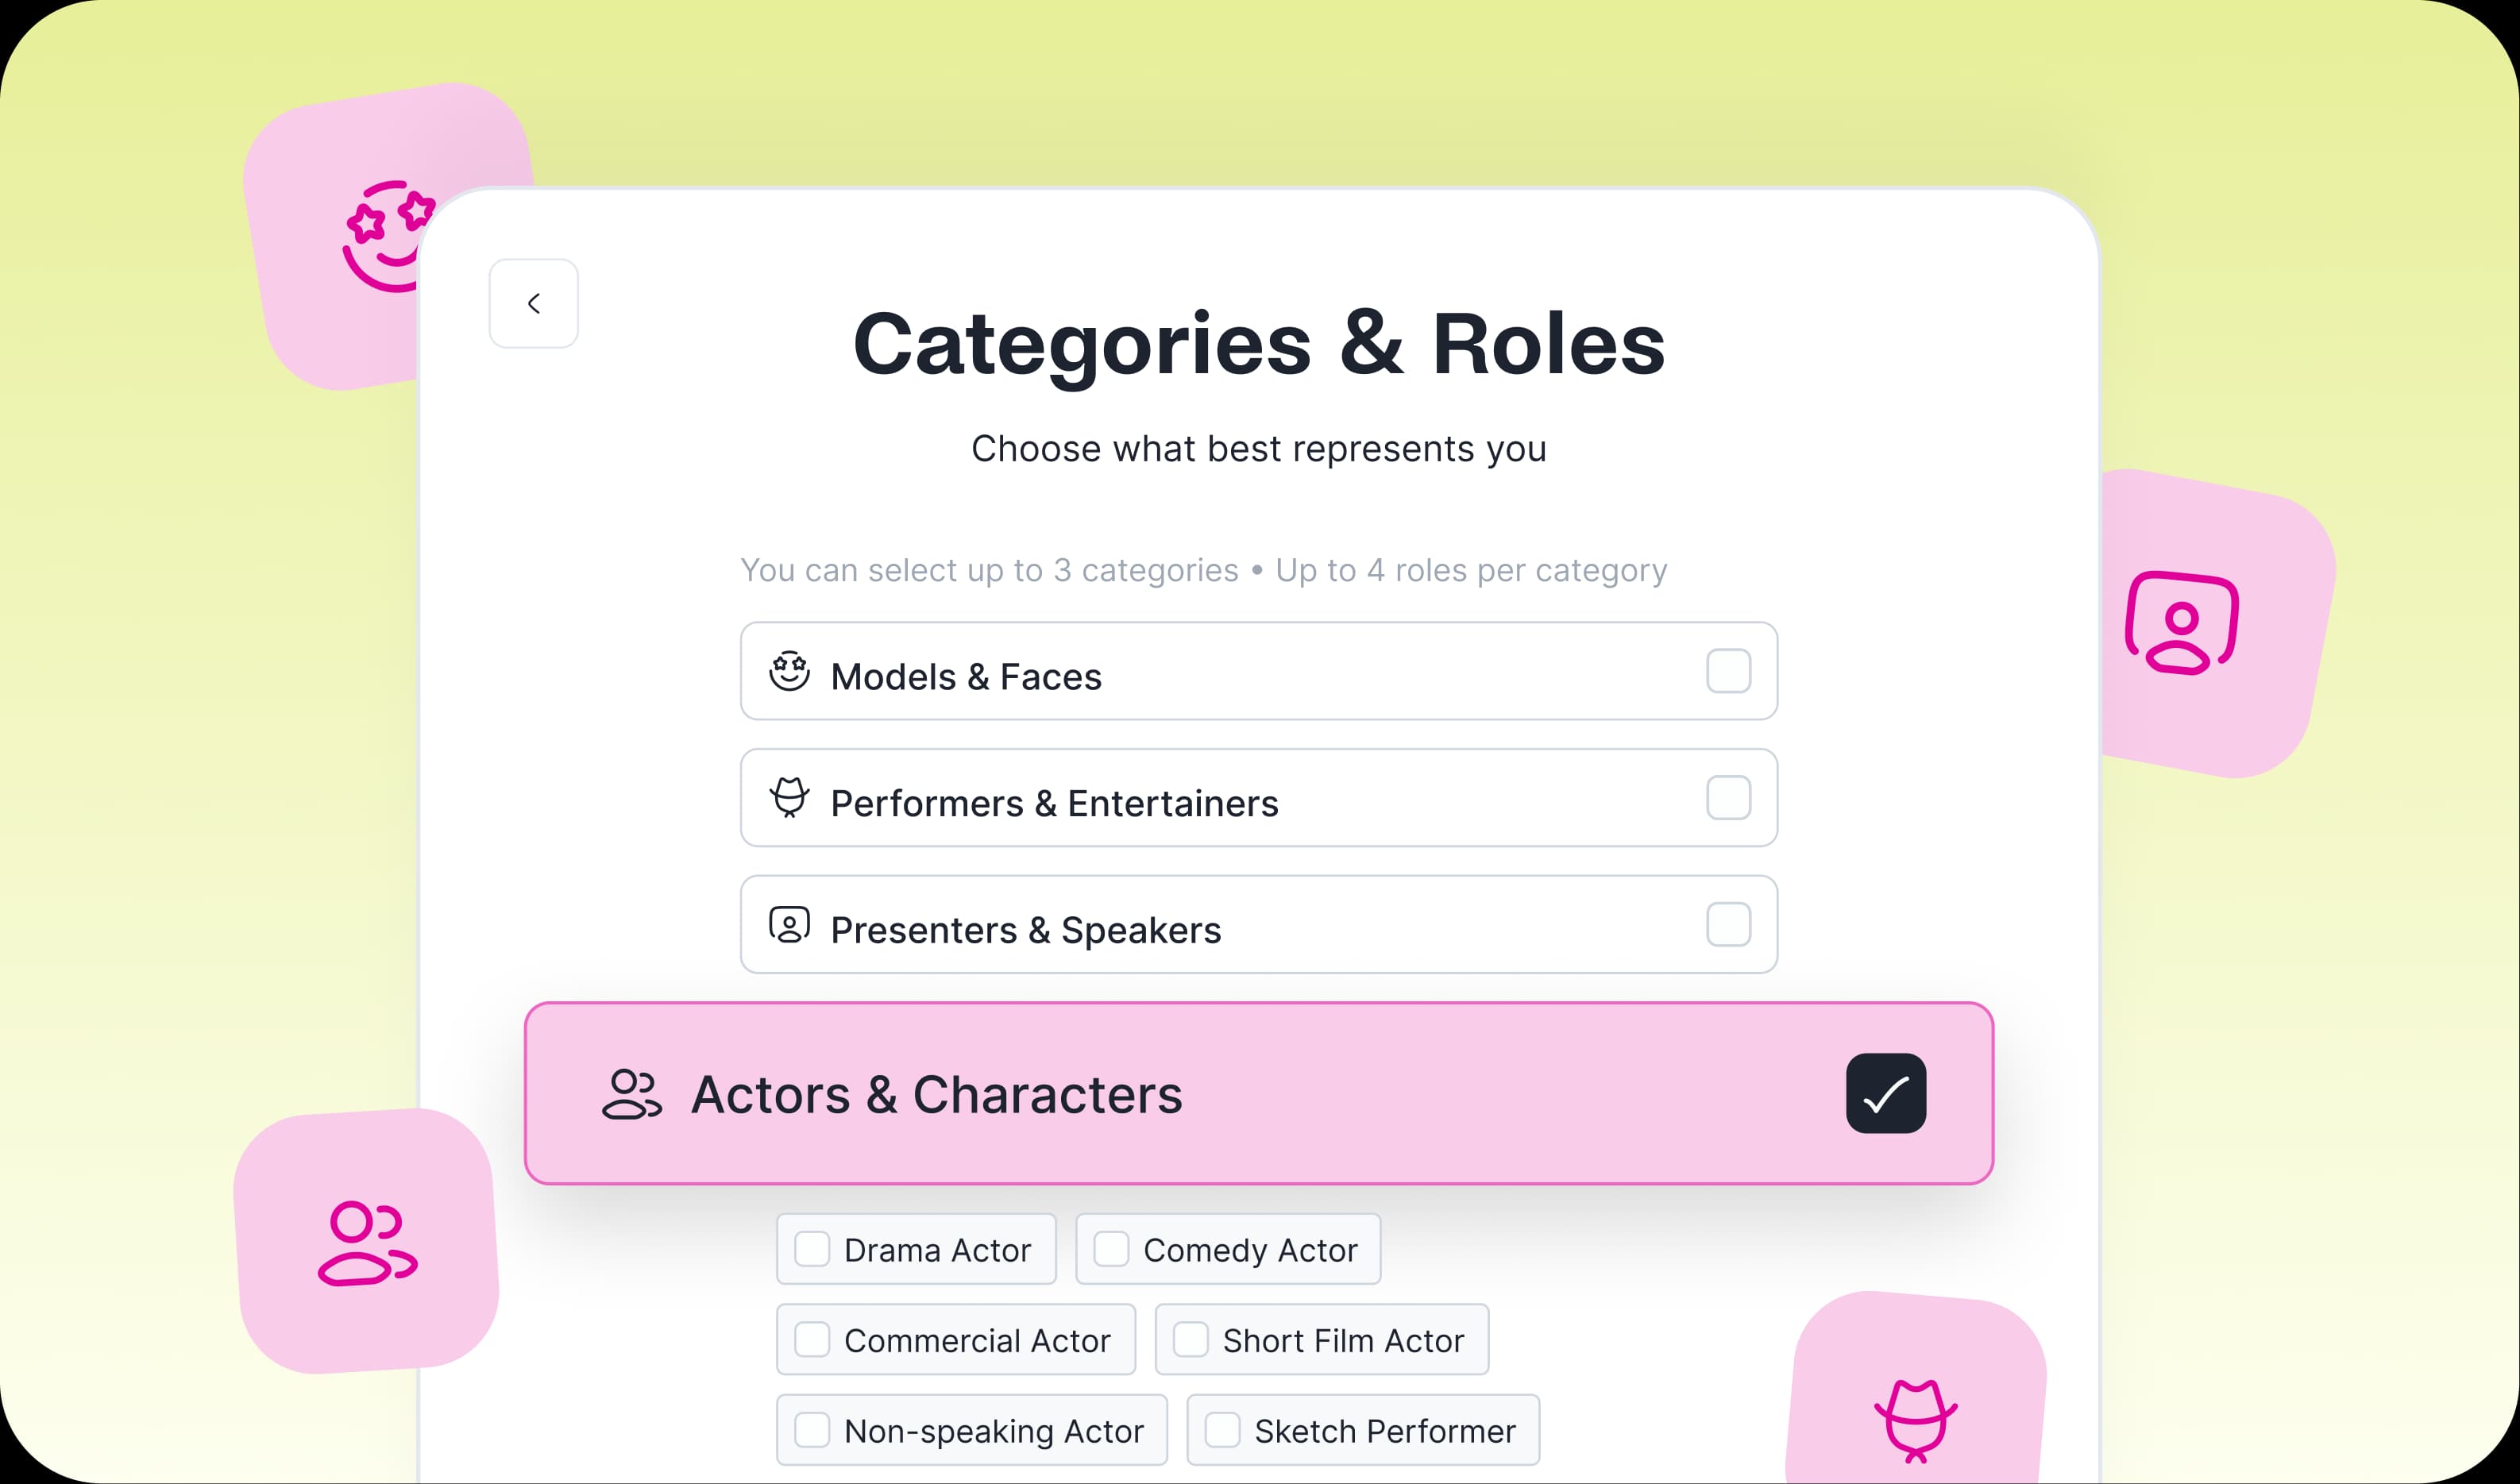This screenshot has width=2520, height=1484.
Task: Enable the Drama Actor role
Action: point(811,1249)
